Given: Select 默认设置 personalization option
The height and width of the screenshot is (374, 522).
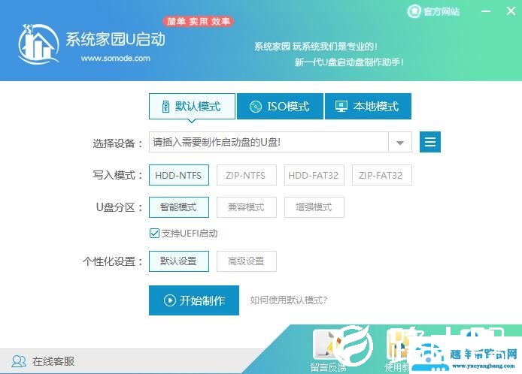Looking at the screenshot, I should [179, 261].
